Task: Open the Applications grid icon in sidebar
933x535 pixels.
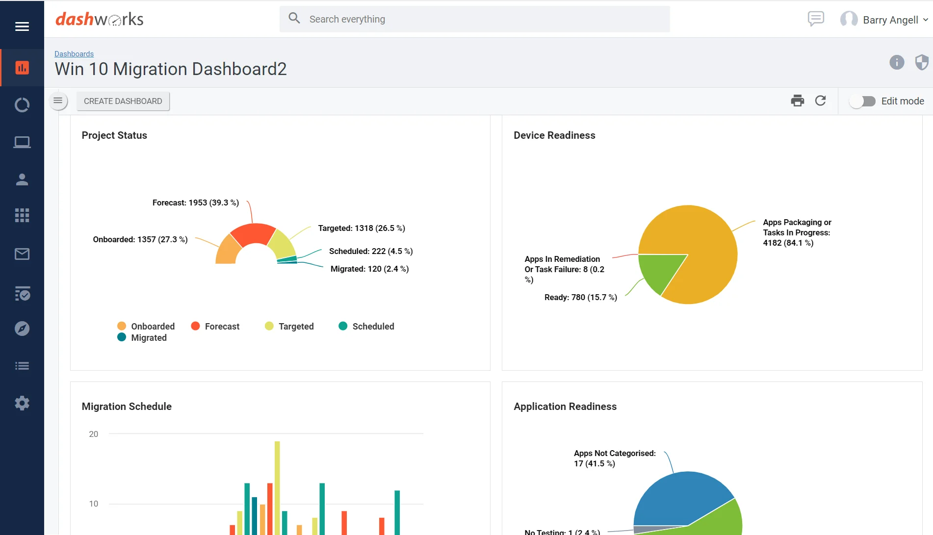Action: pyautogui.click(x=22, y=215)
